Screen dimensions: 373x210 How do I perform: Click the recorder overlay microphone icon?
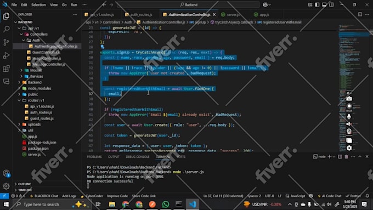349,117
